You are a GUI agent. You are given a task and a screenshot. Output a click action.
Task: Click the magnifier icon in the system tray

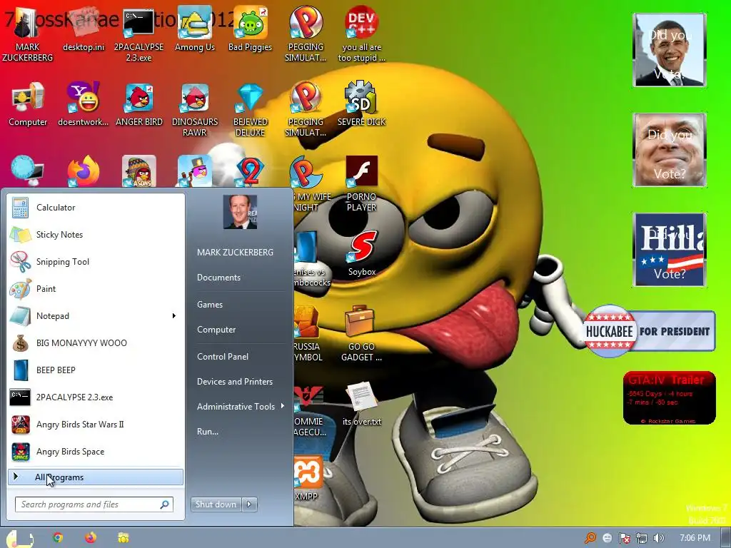click(x=590, y=538)
